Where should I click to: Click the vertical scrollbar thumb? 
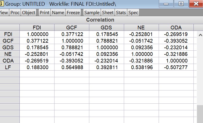coord(200,114)
